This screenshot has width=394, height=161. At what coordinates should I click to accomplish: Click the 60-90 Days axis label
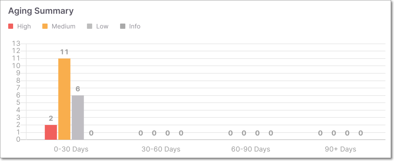tap(251, 149)
